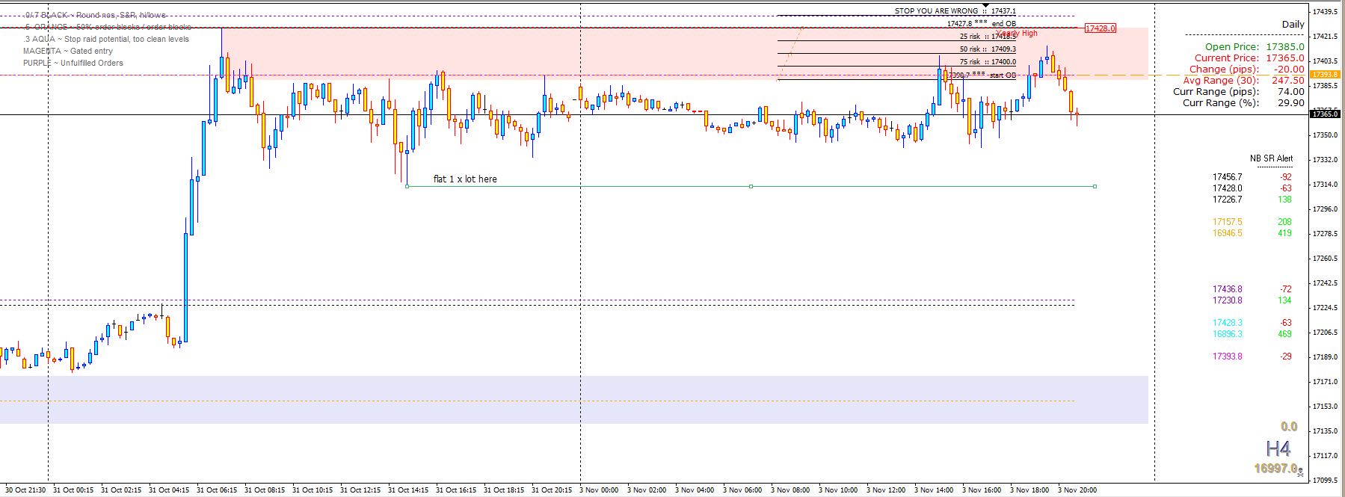Click the black 17365.0 current price tag
Image resolution: width=1345 pixels, height=497 pixels.
click(x=1325, y=114)
